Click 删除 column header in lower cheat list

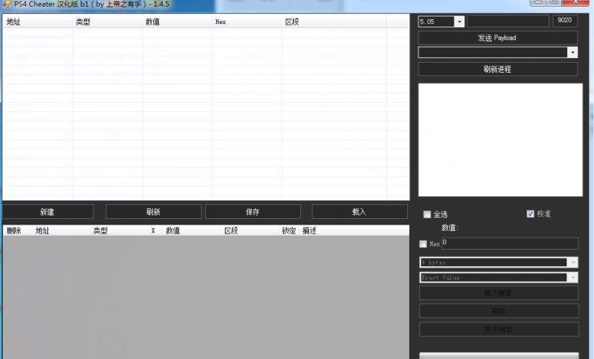(18, 231)
